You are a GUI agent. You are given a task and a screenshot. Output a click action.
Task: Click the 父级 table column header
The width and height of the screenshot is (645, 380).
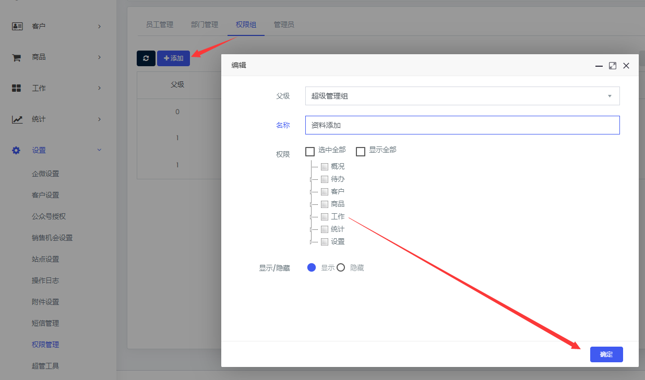coord(177,84)
